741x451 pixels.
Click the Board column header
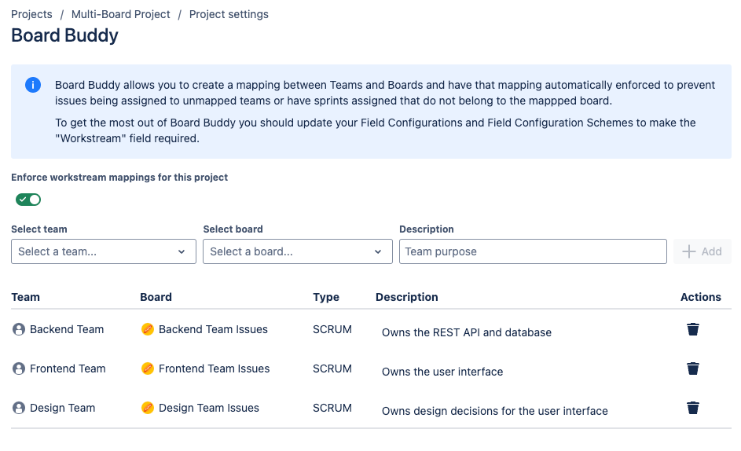[x=156, y=297]
